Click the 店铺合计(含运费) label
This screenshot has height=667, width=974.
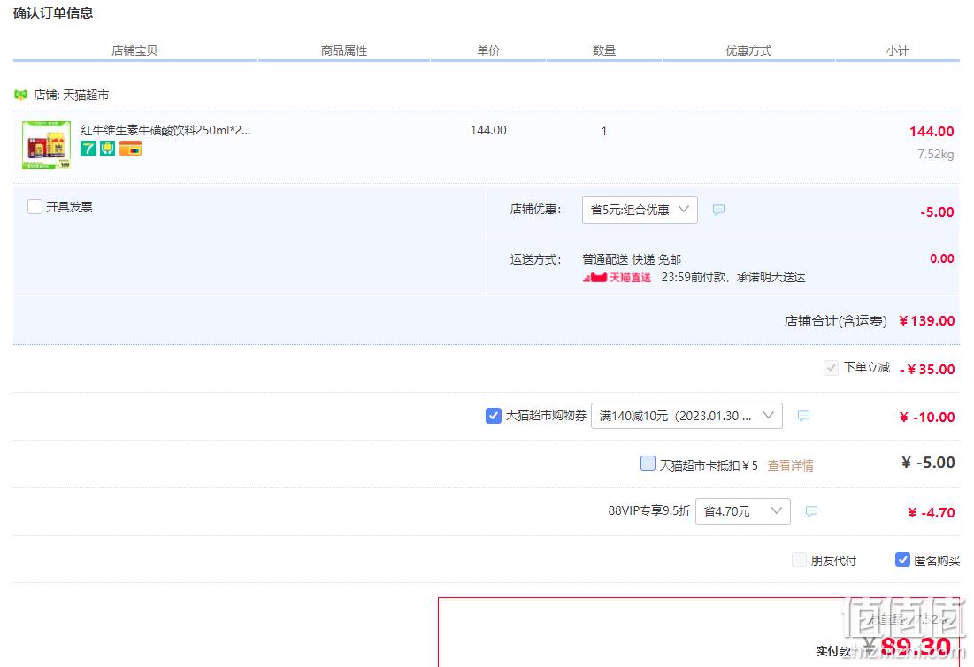click(x=835, y=321)
